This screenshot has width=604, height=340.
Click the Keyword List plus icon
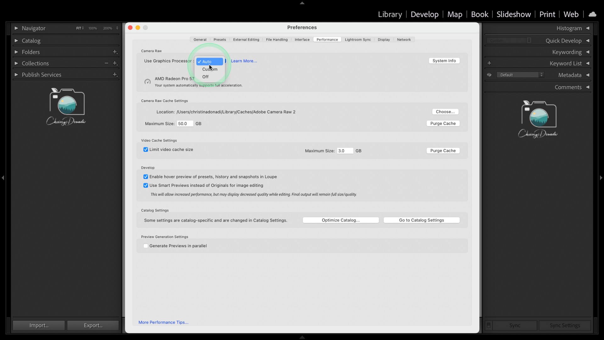click(489, 63)
